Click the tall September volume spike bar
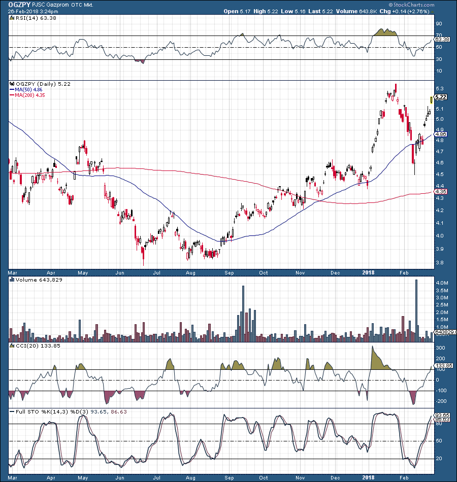The height and width of the screenshot is (482, 457). point(243,314)
